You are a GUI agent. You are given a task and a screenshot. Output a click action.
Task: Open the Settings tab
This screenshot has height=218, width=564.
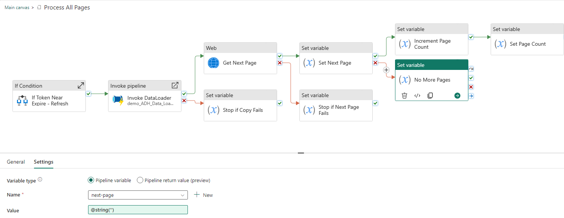click(x=43, y=162)
